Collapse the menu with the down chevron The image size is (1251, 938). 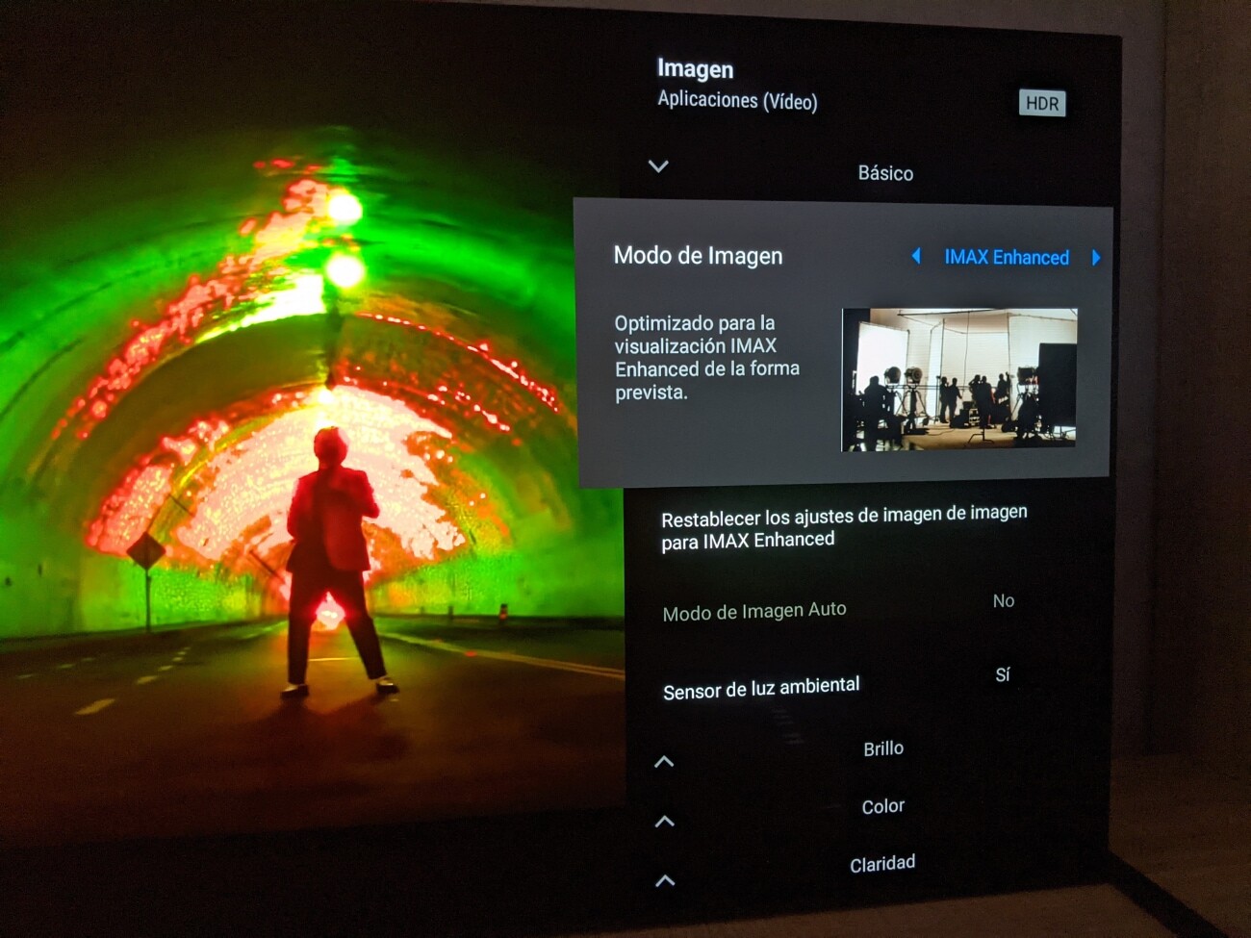pos(658,165)
